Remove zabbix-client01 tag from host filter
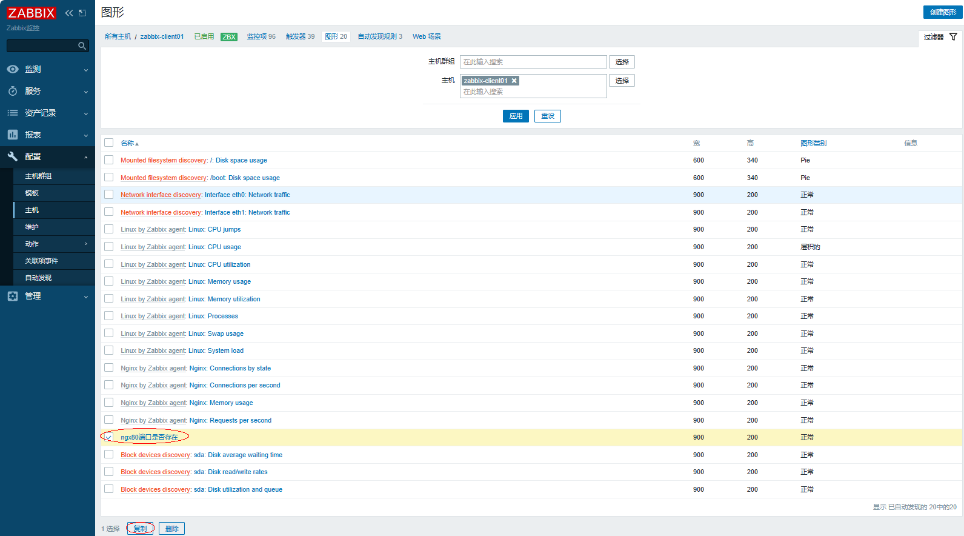The height and width of the screenshot is (536, 964). 514,81
